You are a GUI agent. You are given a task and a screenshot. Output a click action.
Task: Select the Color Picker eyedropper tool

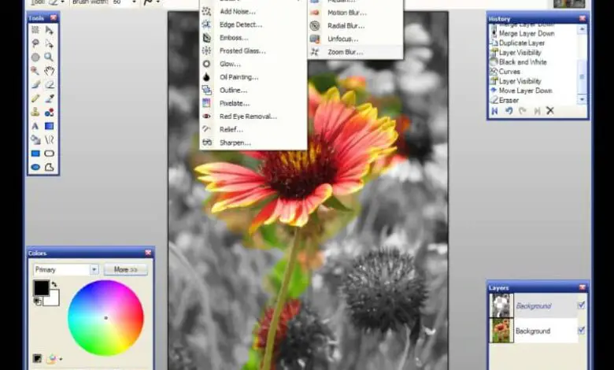click(x=50, y=98)
